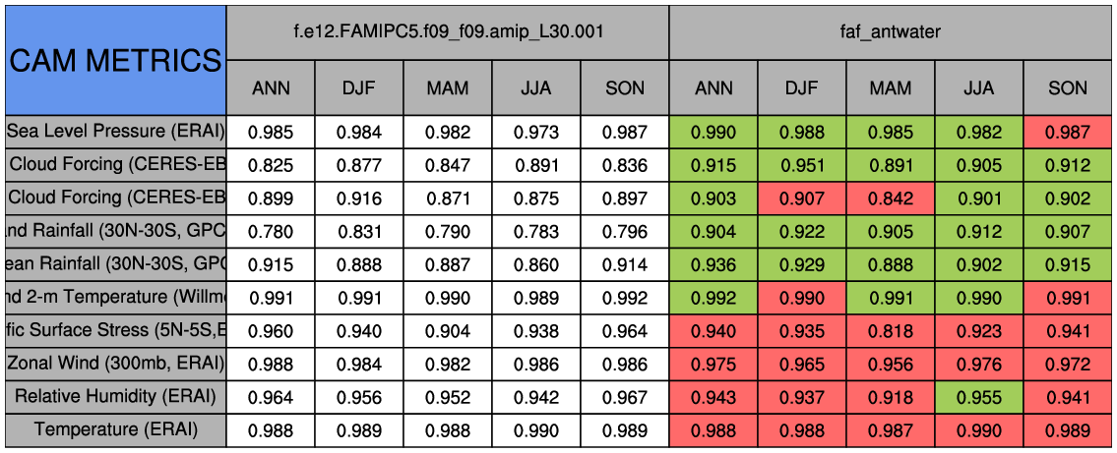
Task: Select SON column header under faf_antwater
Action: 1068,88
